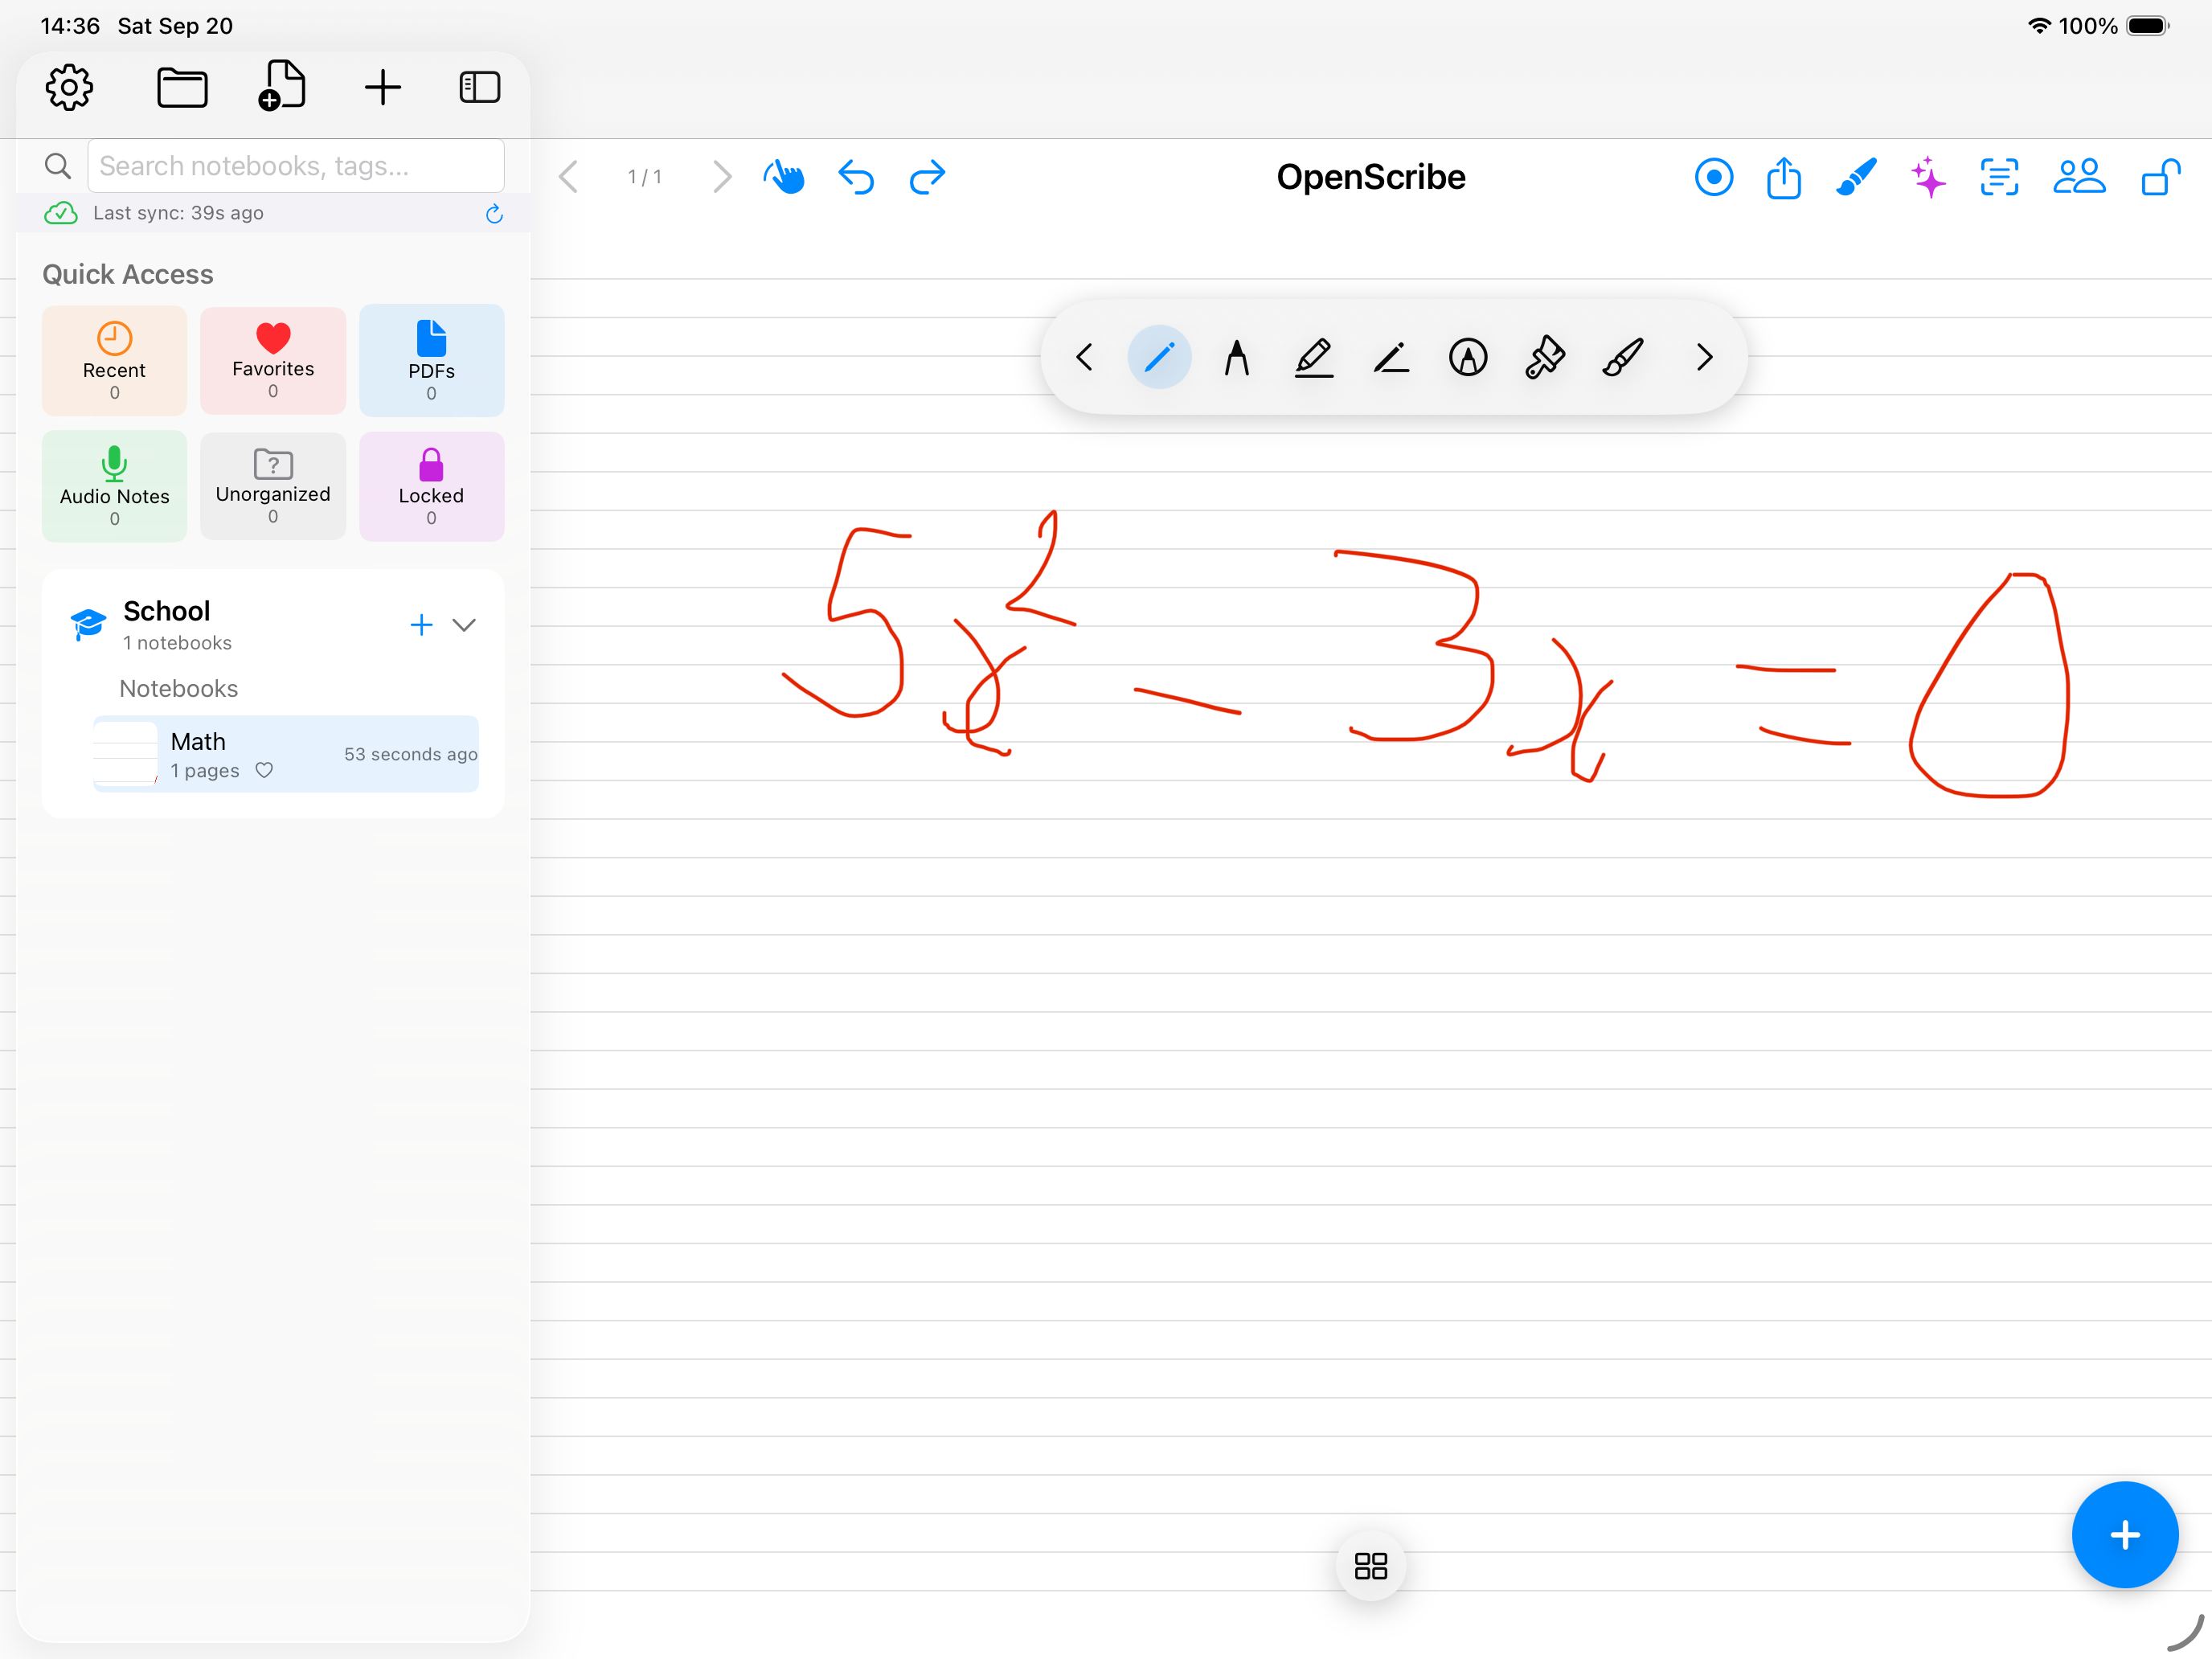Viewport: 2212px width, 1659px height.
Task: Toggle the lock state of the page
Action: (x=2160, y=177)
